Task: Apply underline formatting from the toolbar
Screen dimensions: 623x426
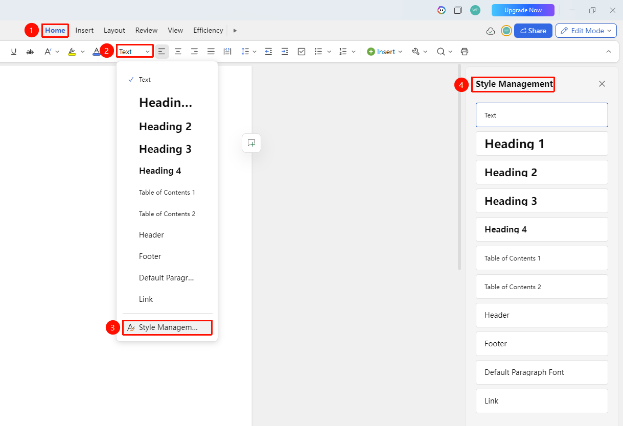Action: (14, 52)
